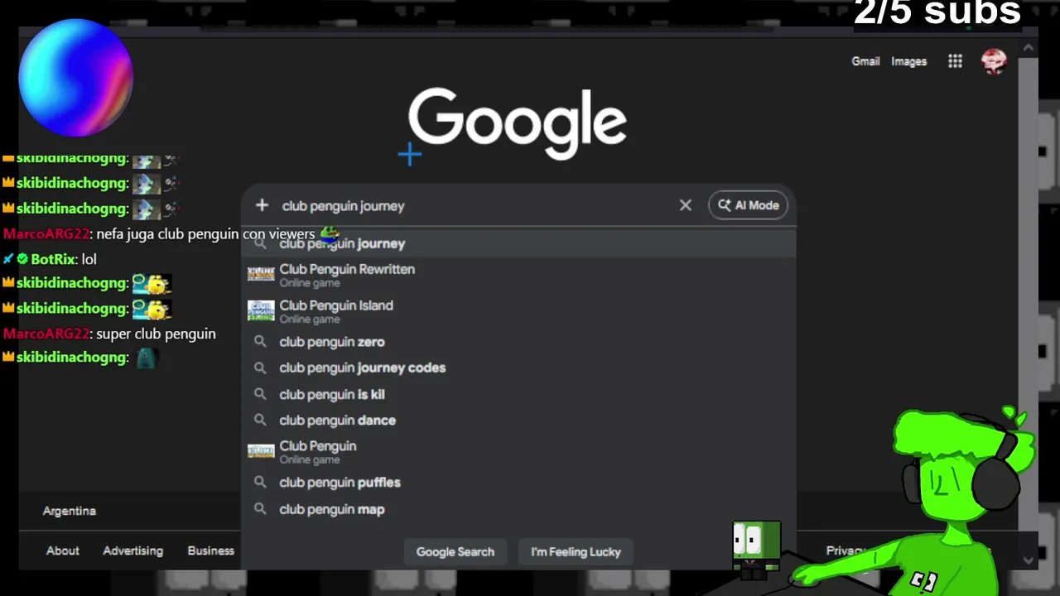Viewport: 1060px width, 596px height.
Task: Select the Club Penguin Island suggestion
Action: click(518, 311)
